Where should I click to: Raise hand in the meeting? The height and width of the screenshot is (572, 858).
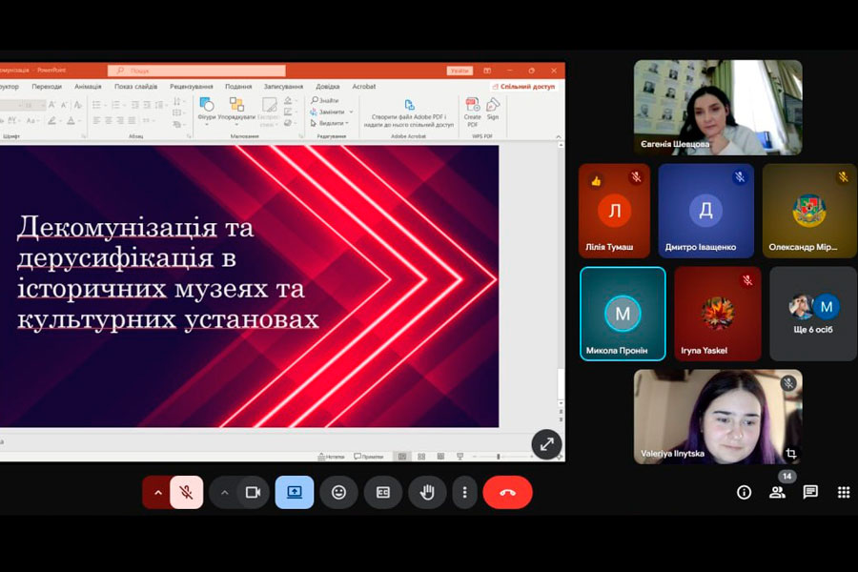pyautogui.click(x=427, y=493)
